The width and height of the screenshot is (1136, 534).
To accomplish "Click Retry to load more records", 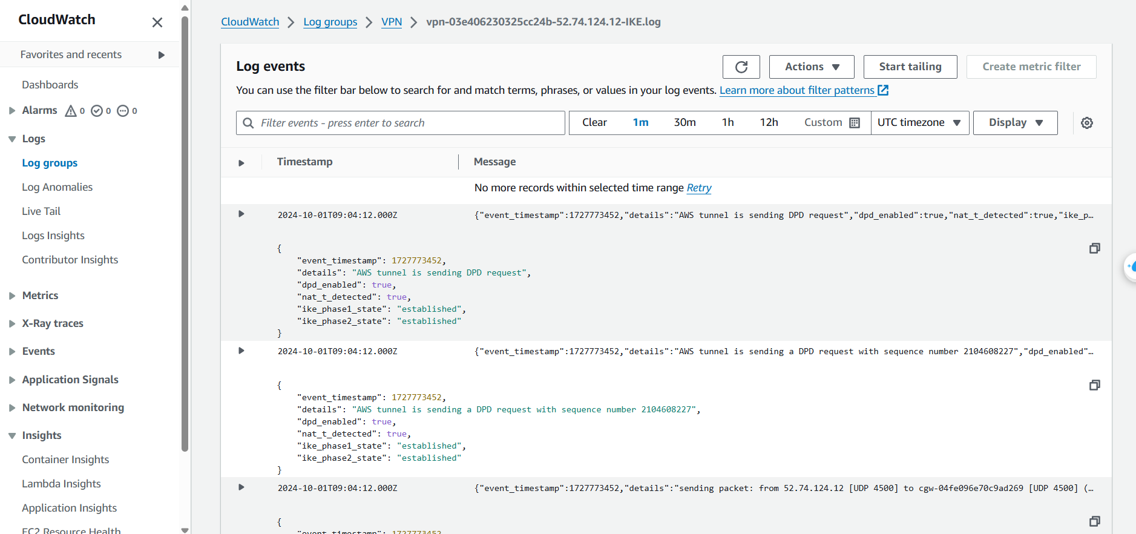I will 699,188.
